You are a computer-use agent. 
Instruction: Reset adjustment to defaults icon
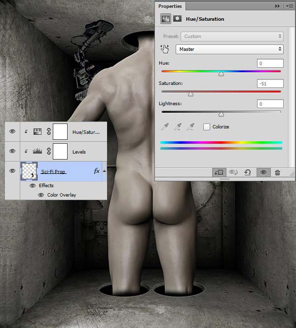pyautogui.click(x=248, y=172)
